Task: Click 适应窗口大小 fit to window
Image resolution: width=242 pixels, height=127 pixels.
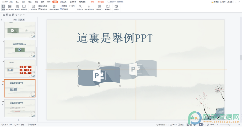Action: pos(89,8)
